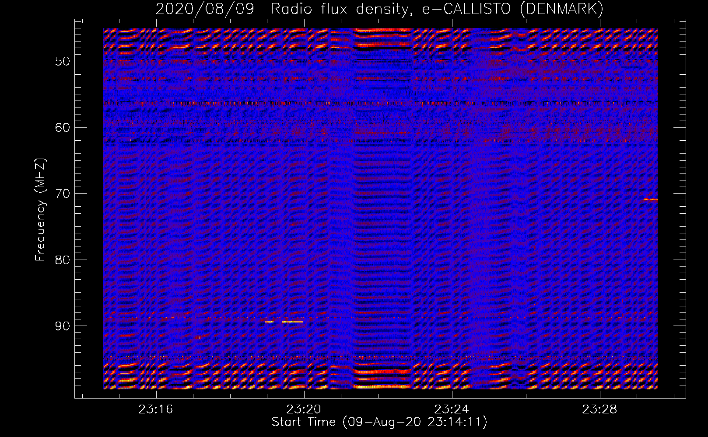This screenshot has height=437, width=708.
Task: Click the 70 MHz frequency tick label
Action: (x=63, y=194)
